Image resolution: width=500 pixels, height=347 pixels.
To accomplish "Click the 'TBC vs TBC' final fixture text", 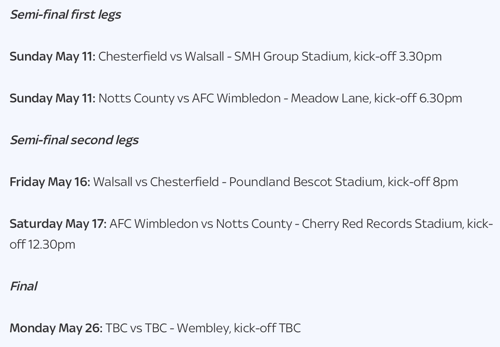I will coord(136,328).
